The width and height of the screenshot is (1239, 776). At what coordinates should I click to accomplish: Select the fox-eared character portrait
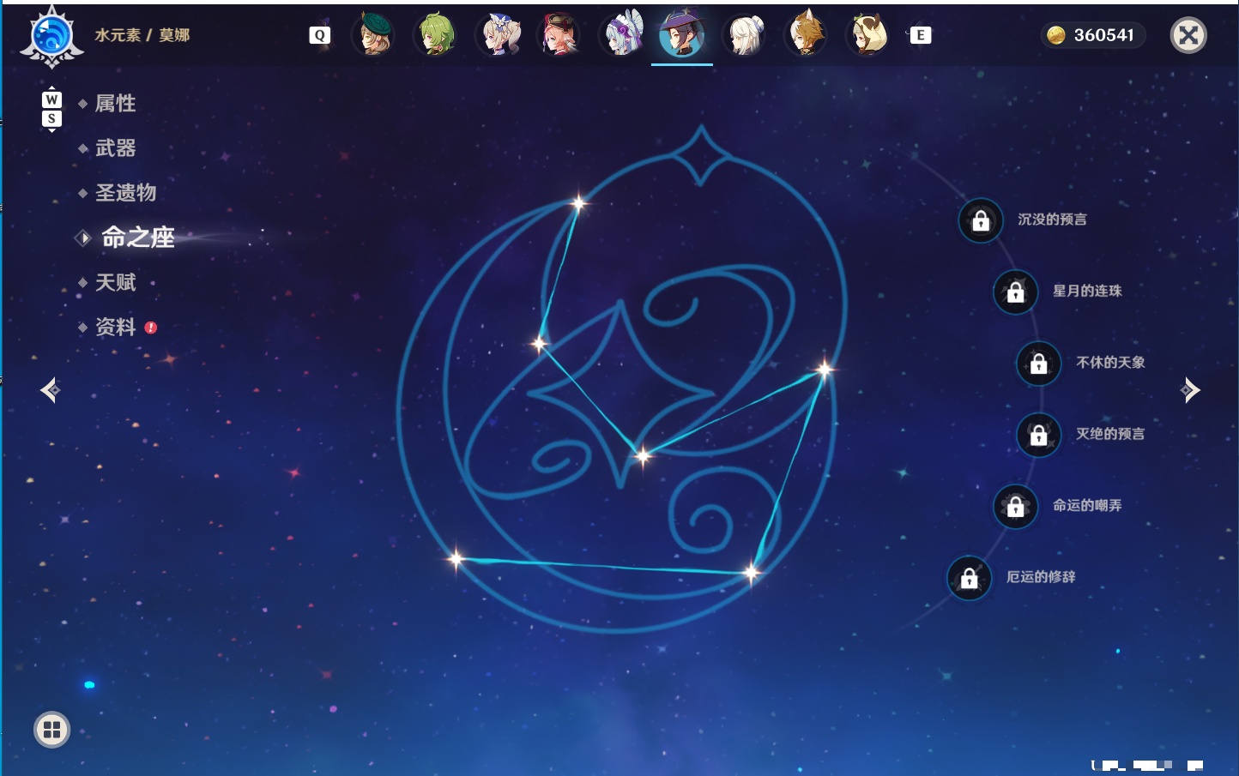pos(806,35)
